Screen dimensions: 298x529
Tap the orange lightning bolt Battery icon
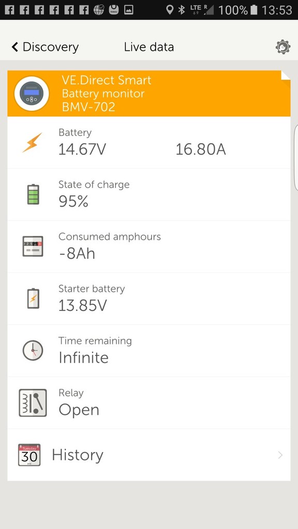tap(33, 143)
